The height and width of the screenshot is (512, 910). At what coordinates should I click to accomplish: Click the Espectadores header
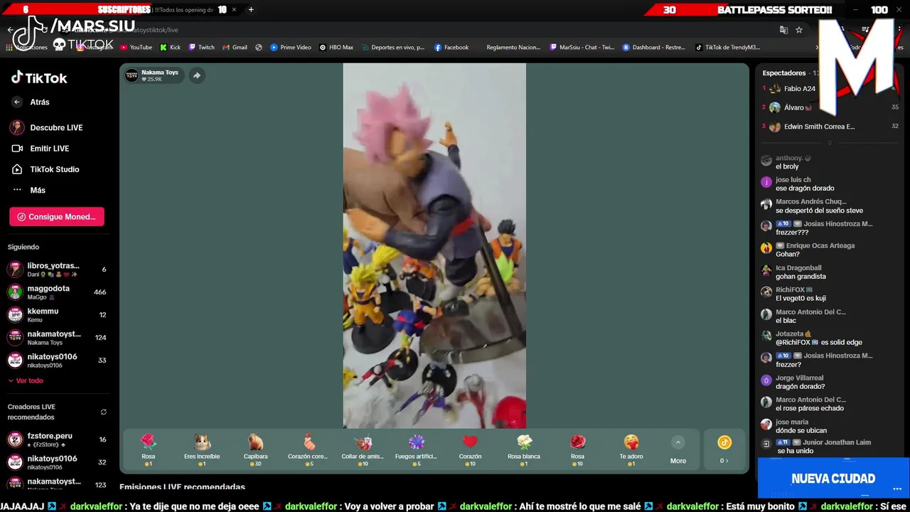(x=784, y=73)
